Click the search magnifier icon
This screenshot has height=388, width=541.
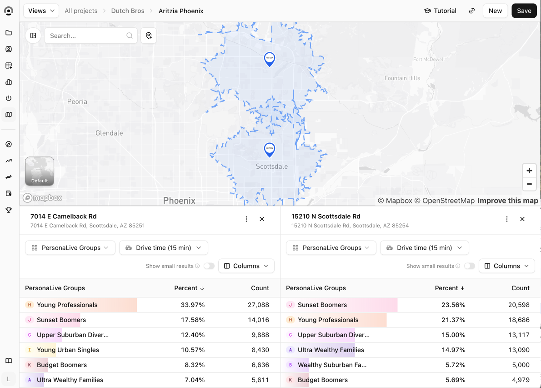tap(130, 35)
